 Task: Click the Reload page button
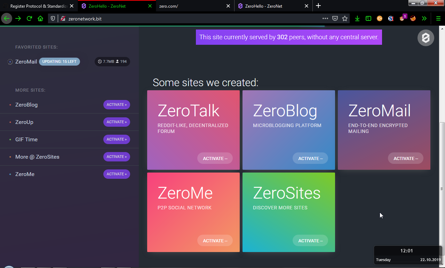point(29,18)
